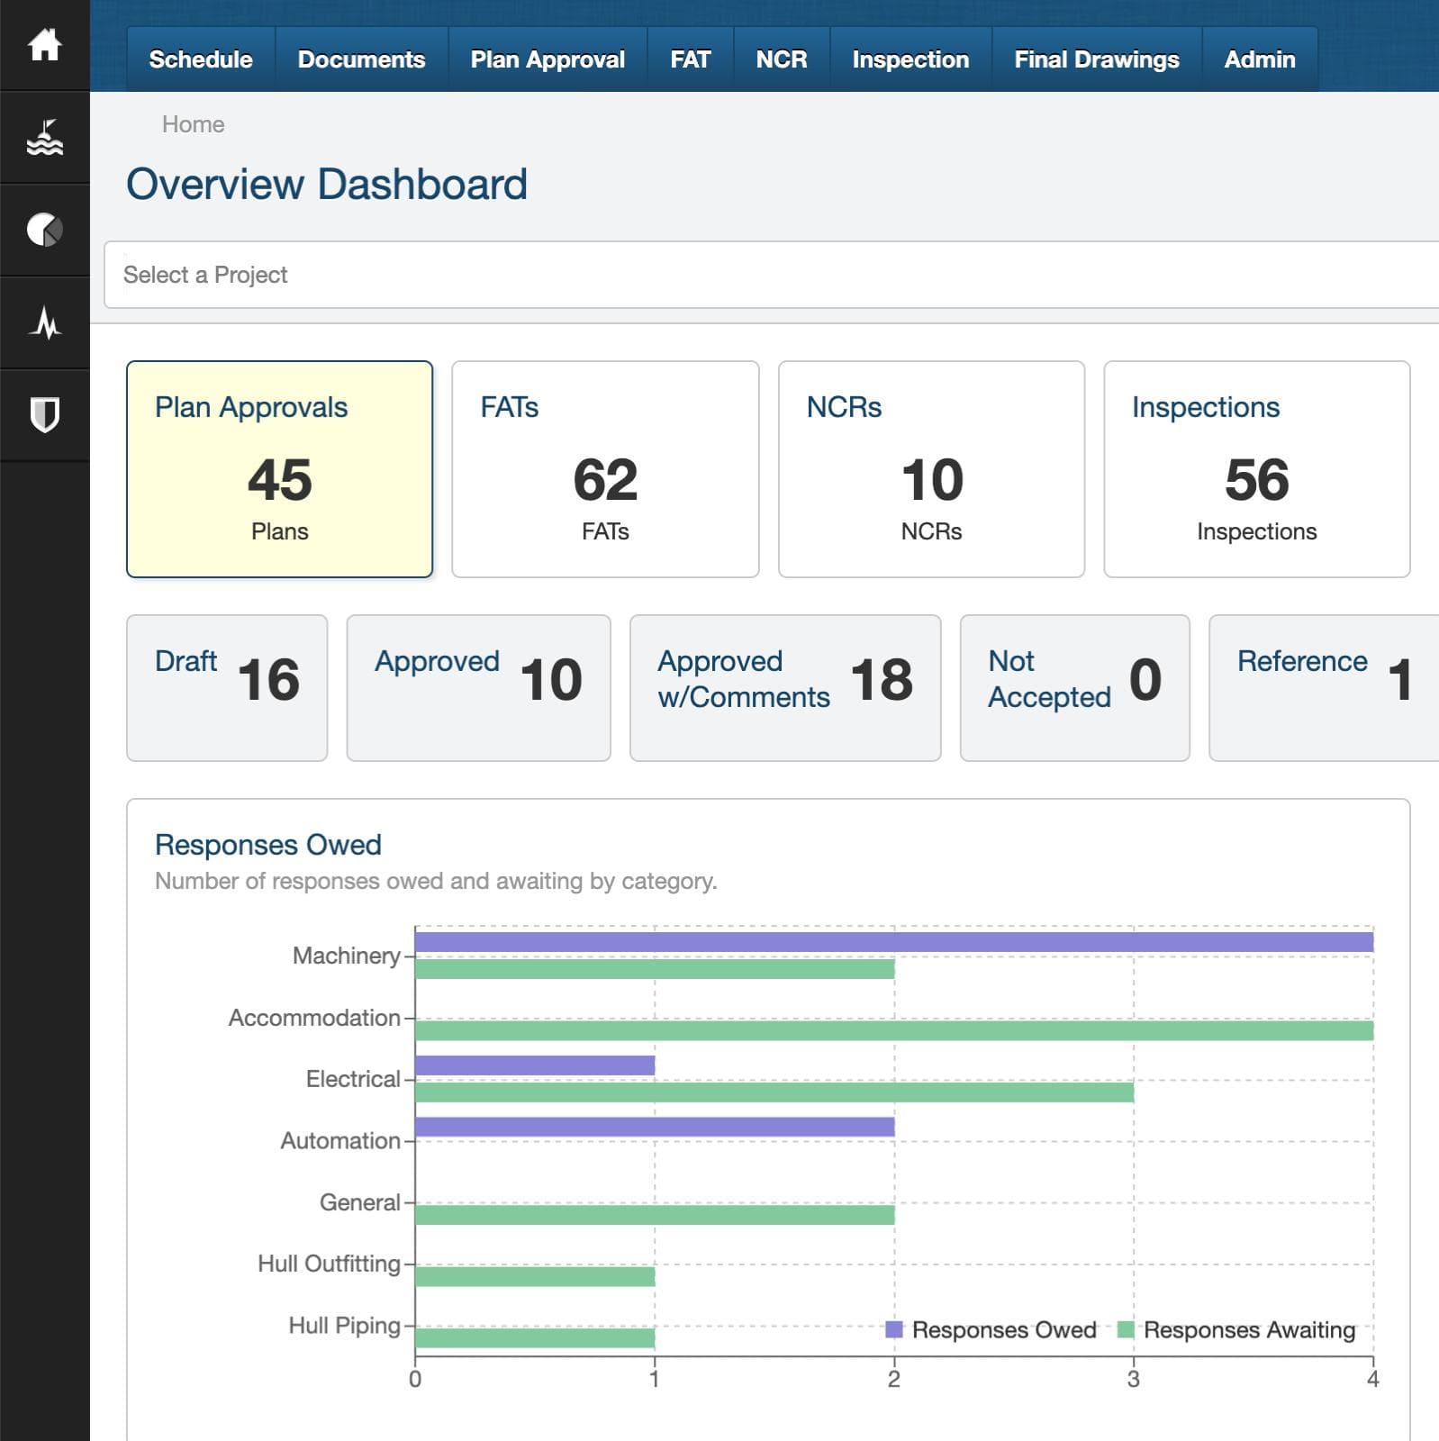This screenshot has width=1439, height=1441.
Task: Click Electrical green Responses Awaiting bar
Action: click(x=774, y=1092)
